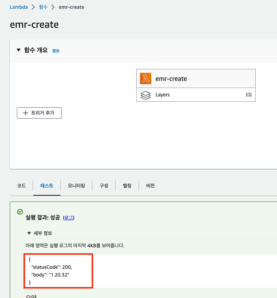Screen dimensions: 277x298
Task: Open the 모니터링 tab
Action: point(77,186)
